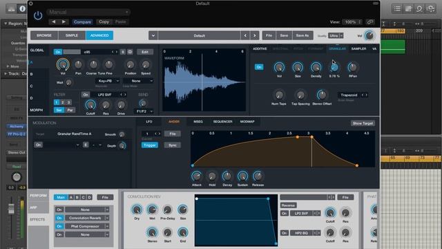Image resolution: width=442 pixels, height=249 pixels.
Task: Open the MSEG modulation tab
Action: [198, 122]
